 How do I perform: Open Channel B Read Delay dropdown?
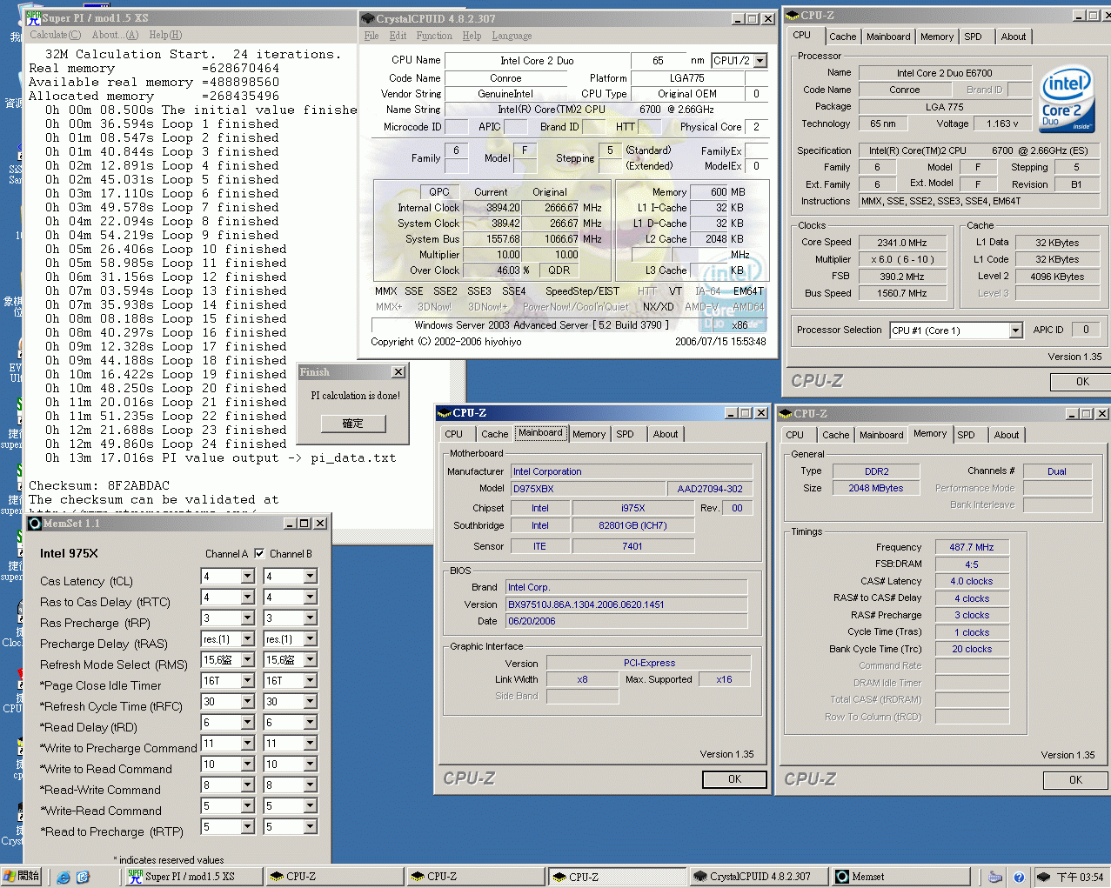pyautogui.click(x=311, y=722)
